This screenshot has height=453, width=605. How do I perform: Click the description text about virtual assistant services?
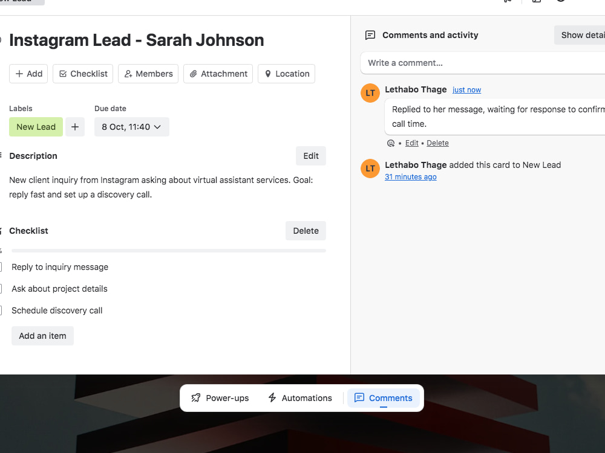click(x=161, y=187)
